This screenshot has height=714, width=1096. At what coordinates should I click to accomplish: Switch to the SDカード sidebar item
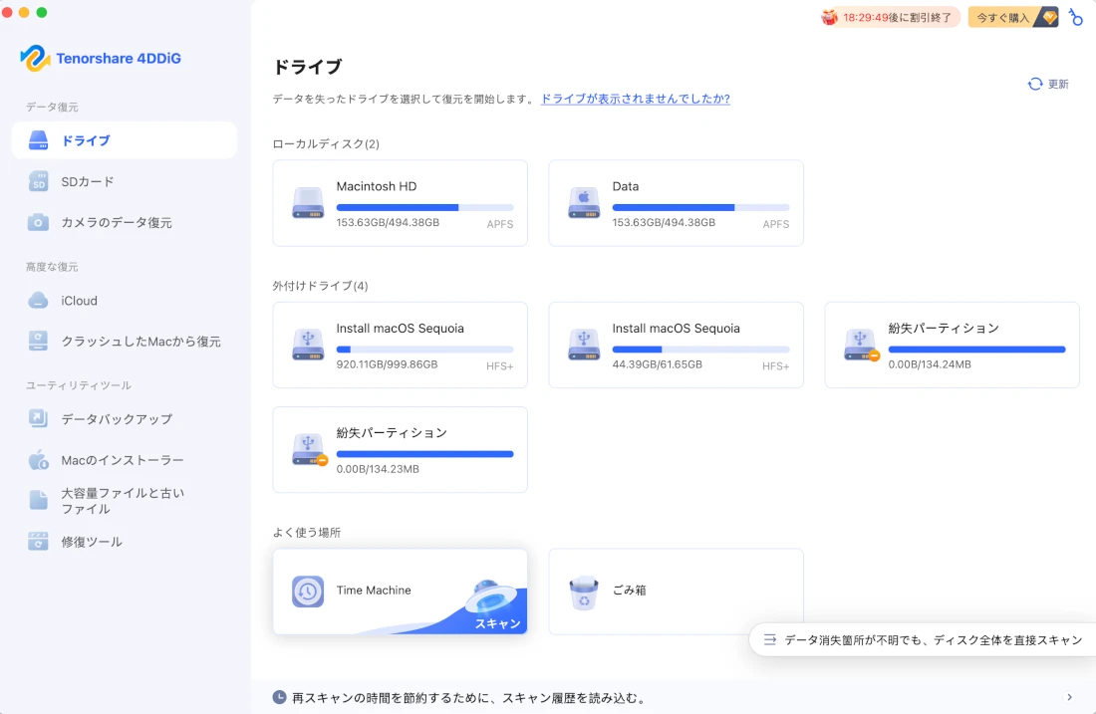pyautogui.click(x=125, y=181)
